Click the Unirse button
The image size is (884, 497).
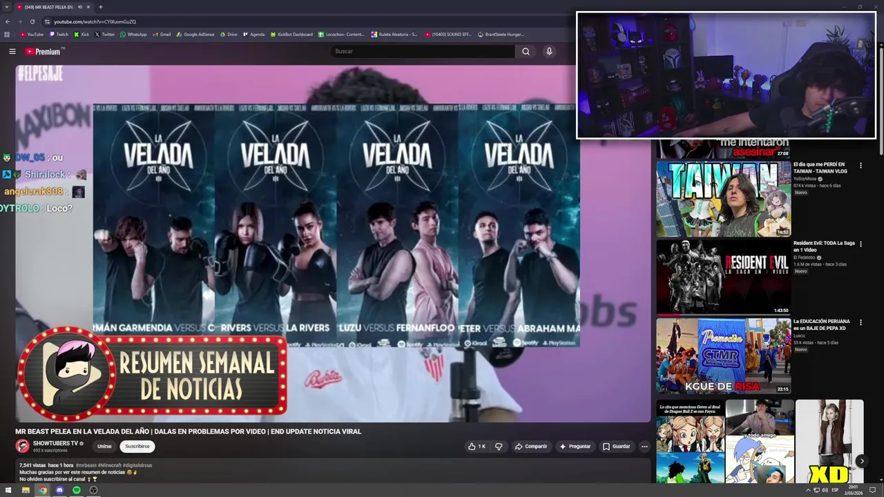(104, 447)
